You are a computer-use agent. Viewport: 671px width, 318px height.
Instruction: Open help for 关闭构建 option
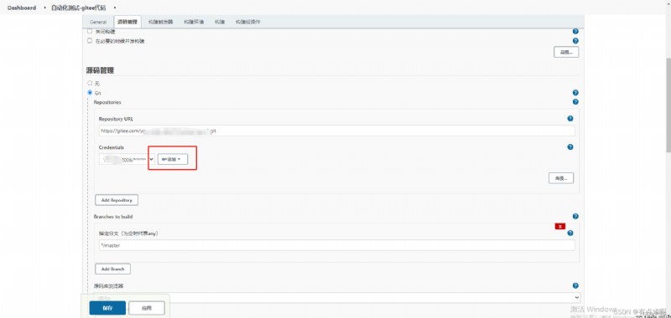pos(575,32)
